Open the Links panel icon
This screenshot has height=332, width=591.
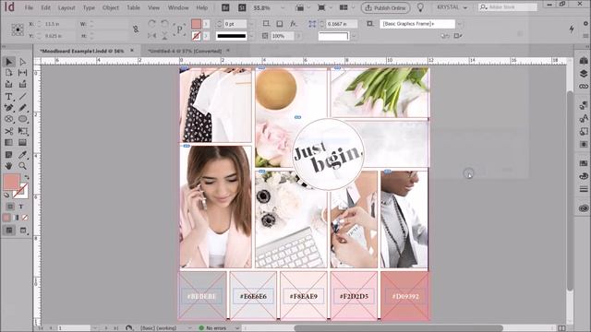coord(584,86)
